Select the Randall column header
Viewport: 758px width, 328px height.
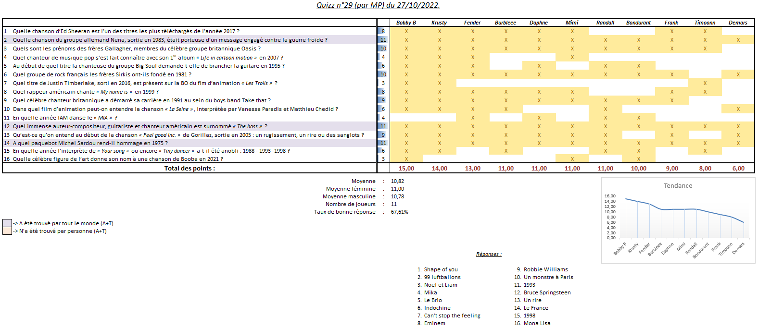(605, 23)
